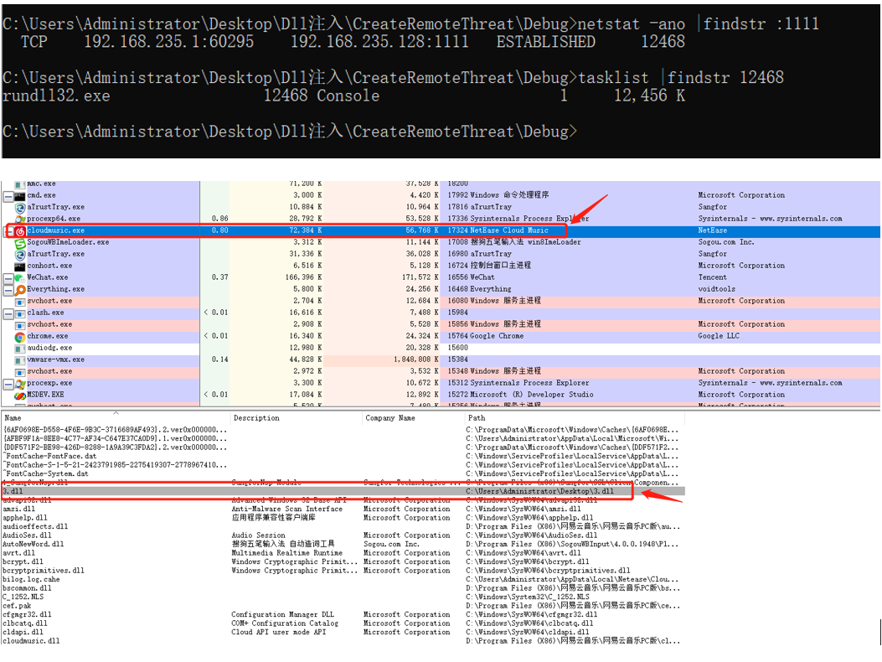Collapse the Everything.exe process tree node
Image resolution: width=882 pixels, height=662 pixels.
8,291
